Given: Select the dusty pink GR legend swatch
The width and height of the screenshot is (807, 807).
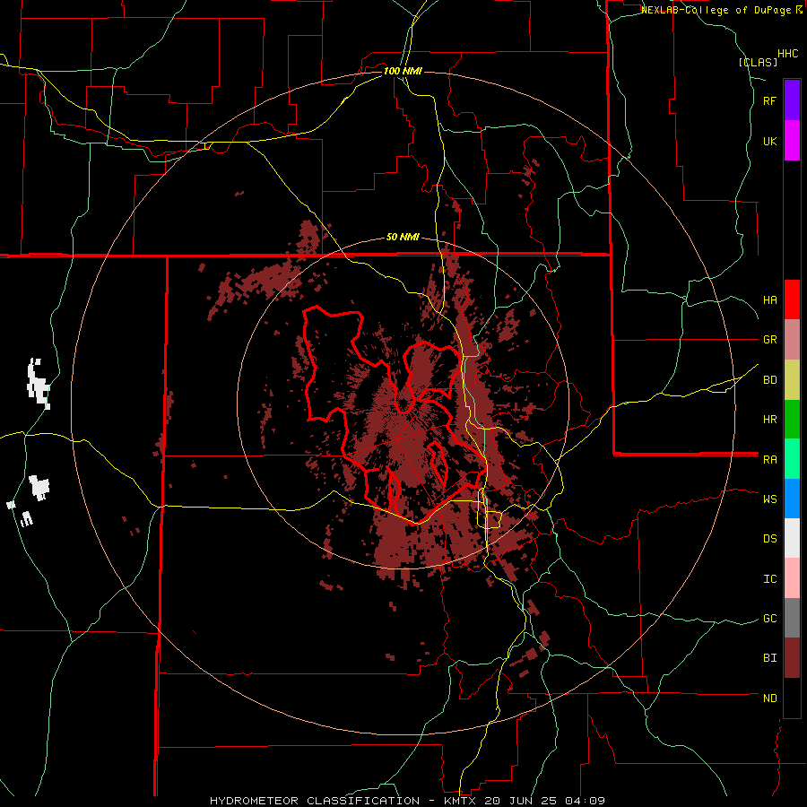Looking at the screenshot, I should tap(792, 340).
